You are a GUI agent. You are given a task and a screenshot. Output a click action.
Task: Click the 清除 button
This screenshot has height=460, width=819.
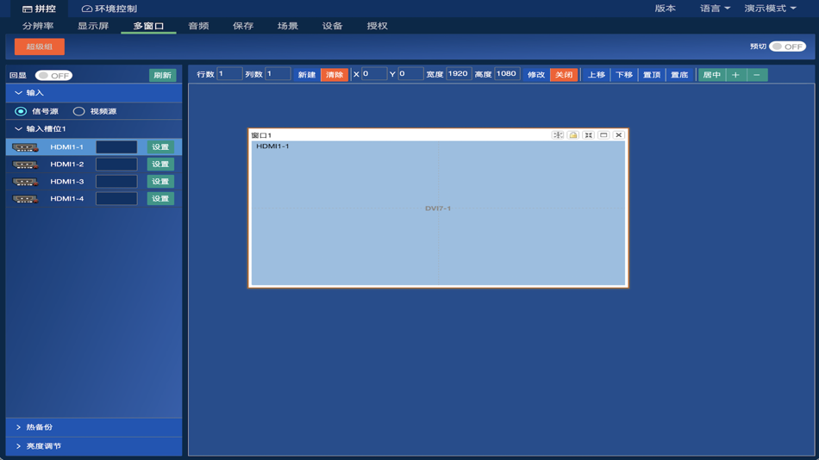click(x=334, y=75)
